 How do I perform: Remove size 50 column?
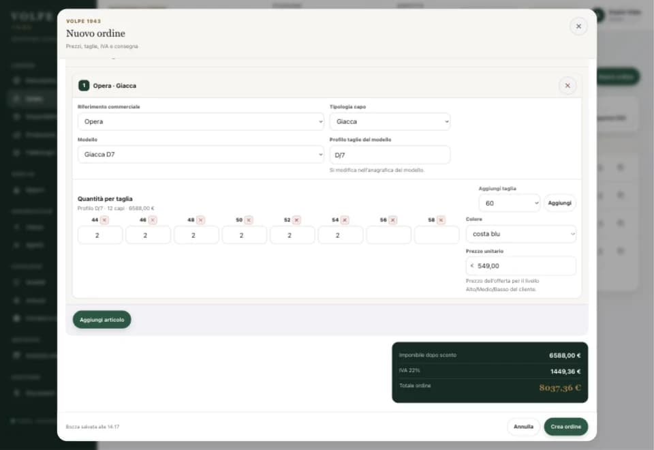tap(249, 220)
